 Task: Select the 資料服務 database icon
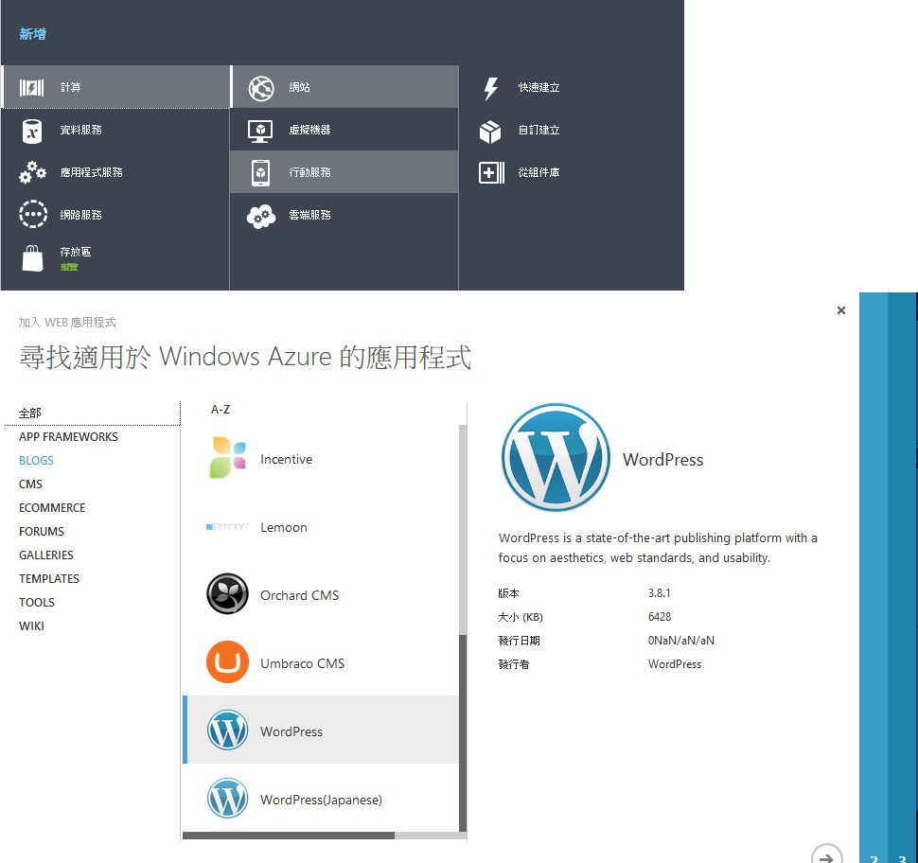pos(32,131)
